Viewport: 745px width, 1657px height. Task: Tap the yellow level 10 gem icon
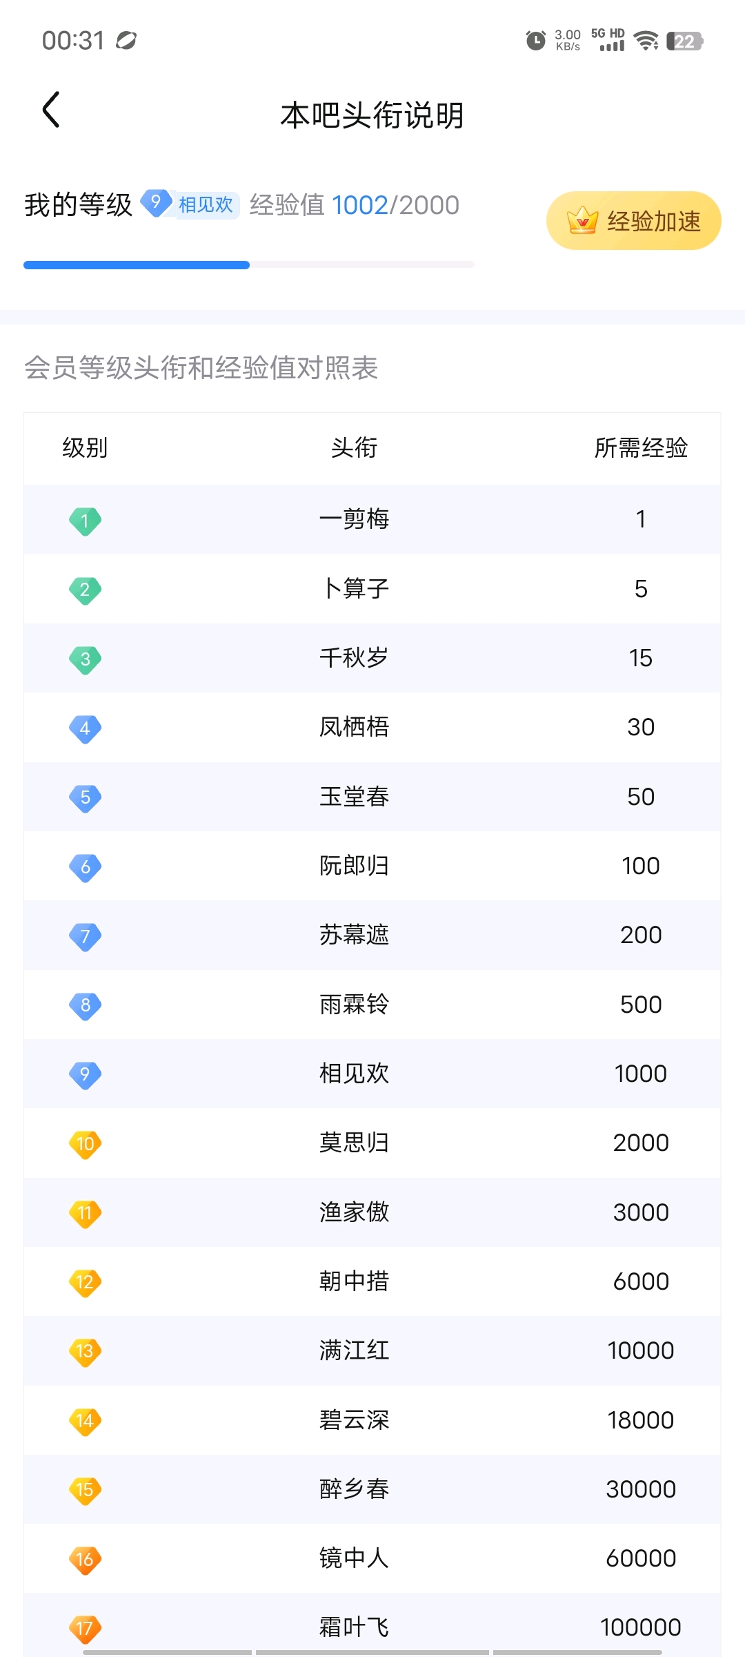tap(85, 1144)
